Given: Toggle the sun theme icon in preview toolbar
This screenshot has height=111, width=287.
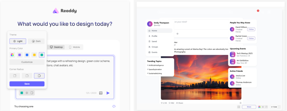Looking at the screenshot, I should click(x=263, y=107).
